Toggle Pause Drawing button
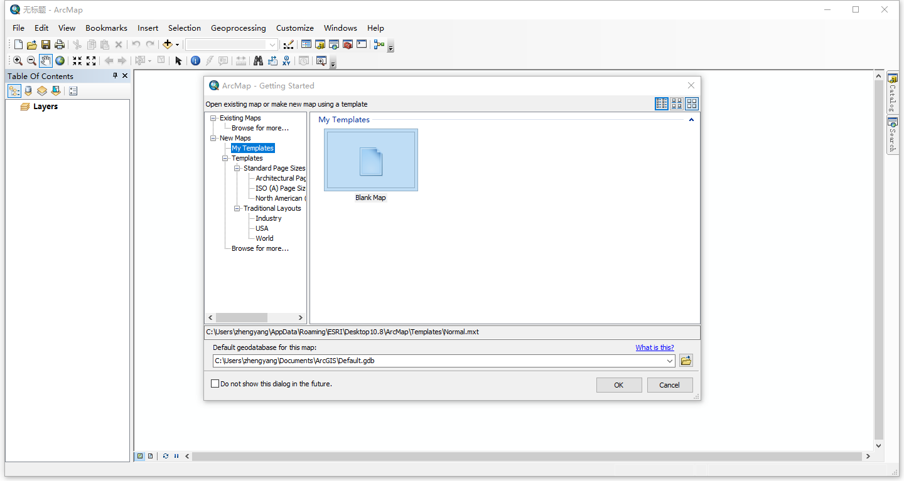The width and height of the screenshot is (904, 481). tap(176, 457)
